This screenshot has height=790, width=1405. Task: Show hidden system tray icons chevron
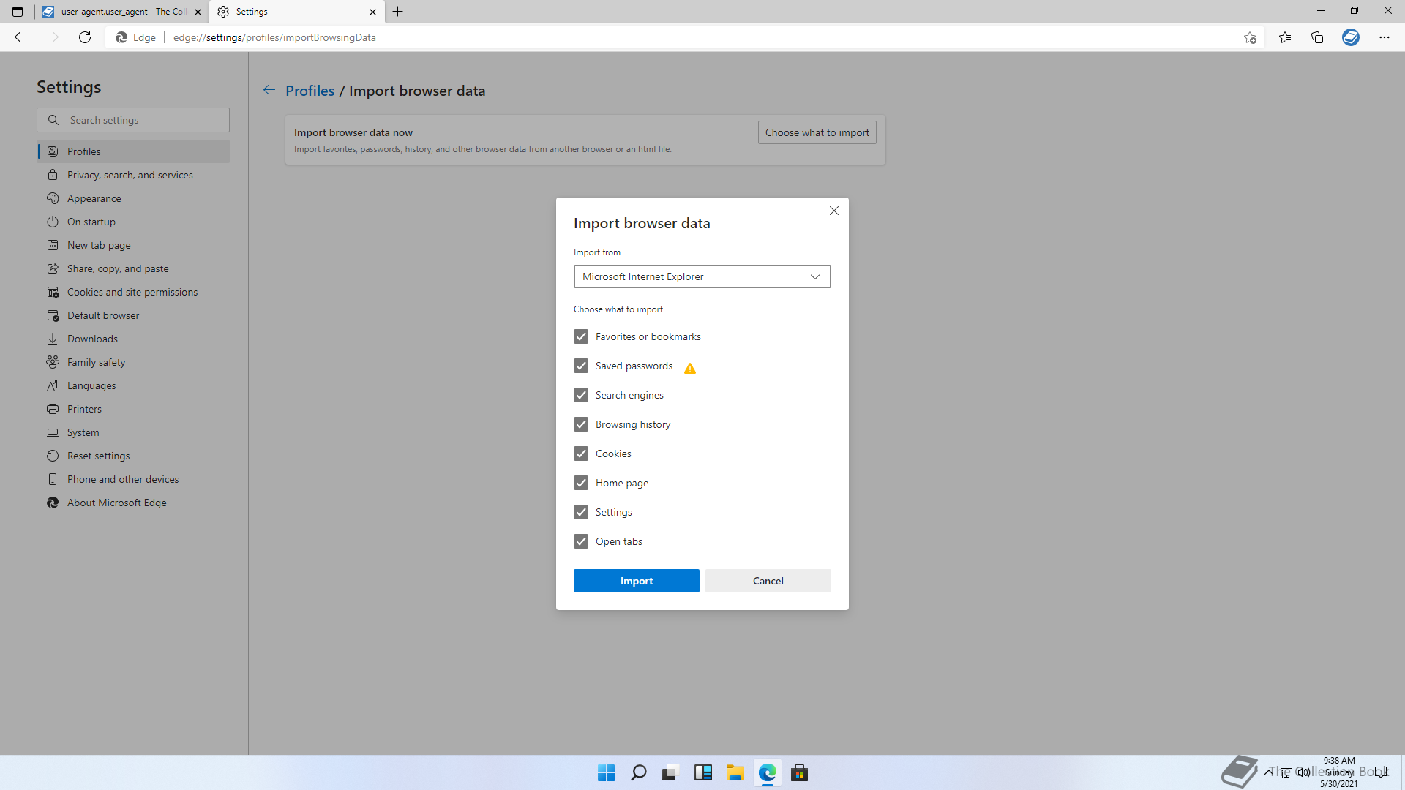tap(1268, 772)
